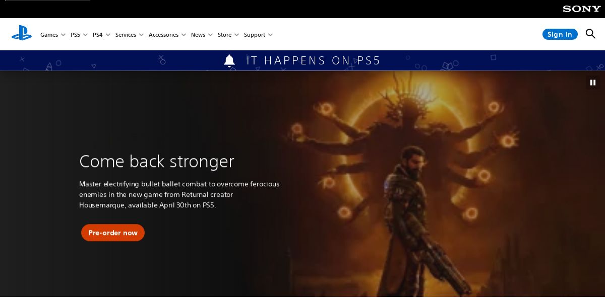
Task: Click the Come back stronger heading
Action: pyautogui.click(x=157, y=161)
